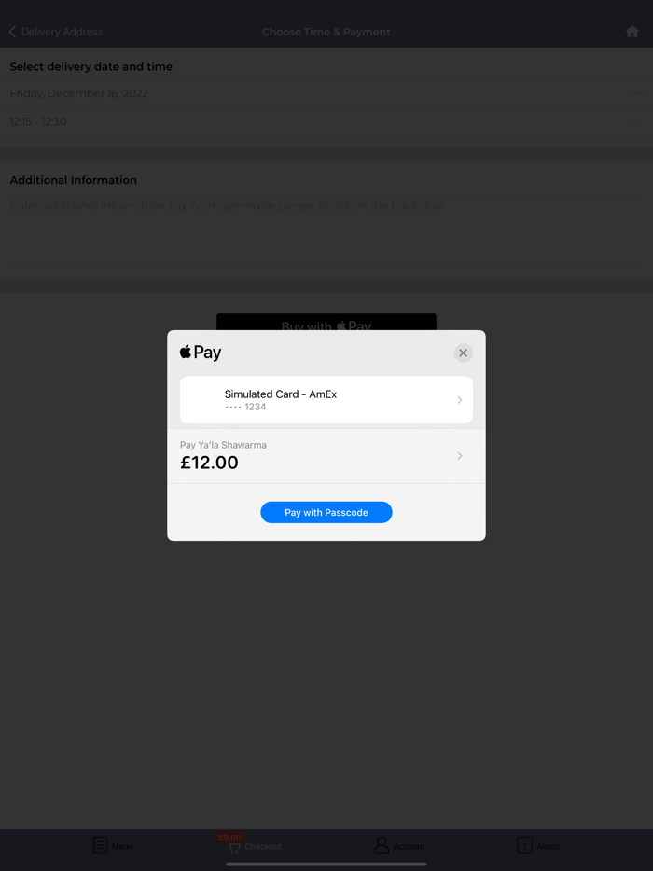Tap the home icon in header

(x=632, y=32)
